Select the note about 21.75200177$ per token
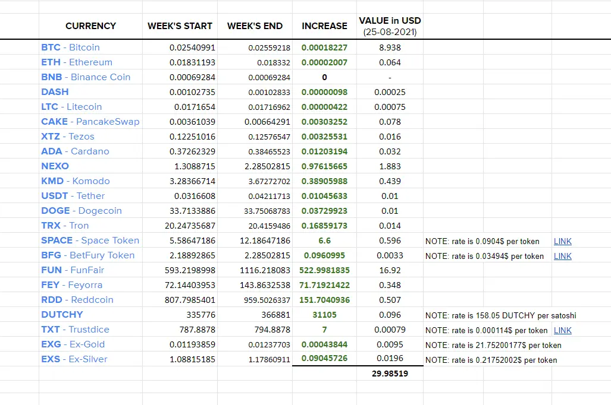Screen dimensions: 611x405 tap(493, 345)
